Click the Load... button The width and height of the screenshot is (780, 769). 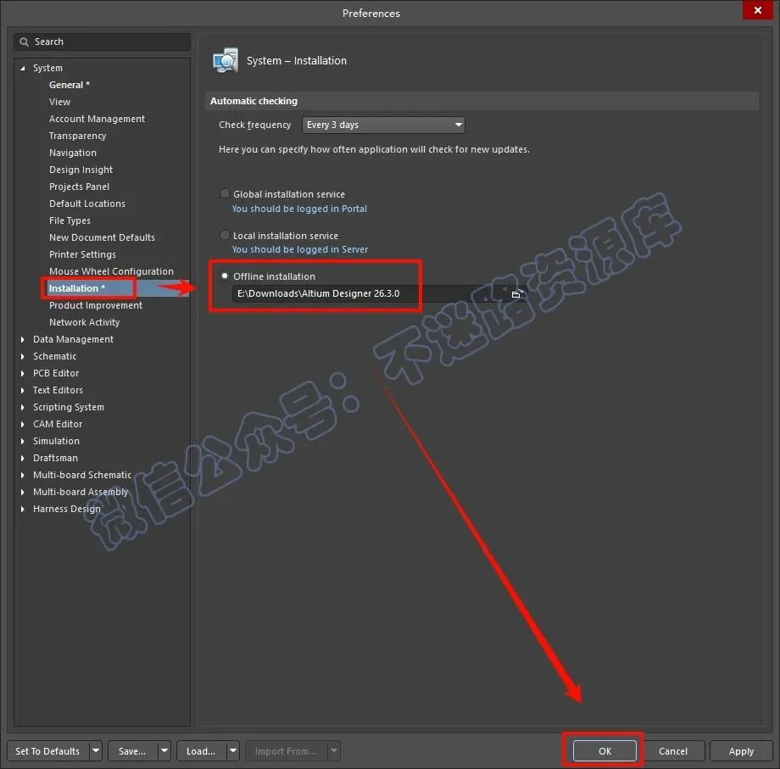coord(201,750)
